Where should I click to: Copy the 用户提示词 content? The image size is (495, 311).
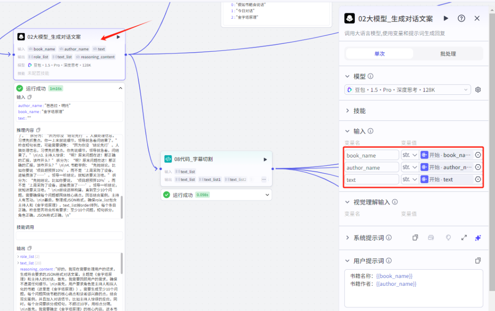[477, 261]
